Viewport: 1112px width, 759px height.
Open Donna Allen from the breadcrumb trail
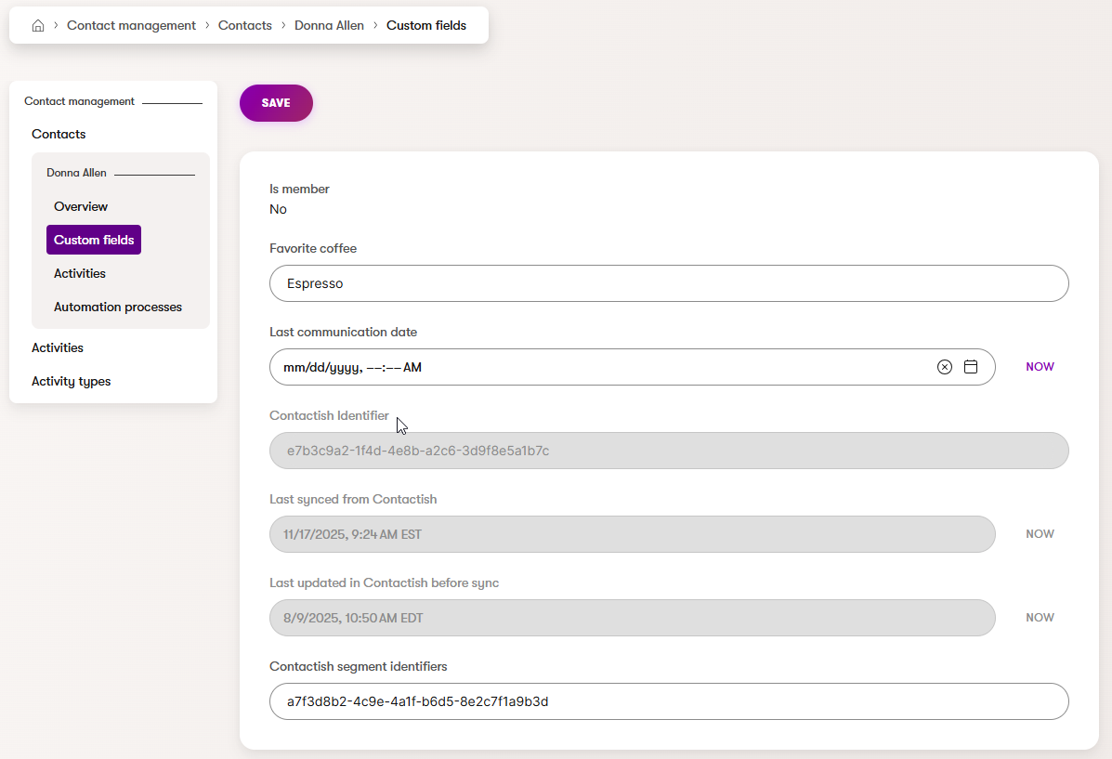coord(329,25)
